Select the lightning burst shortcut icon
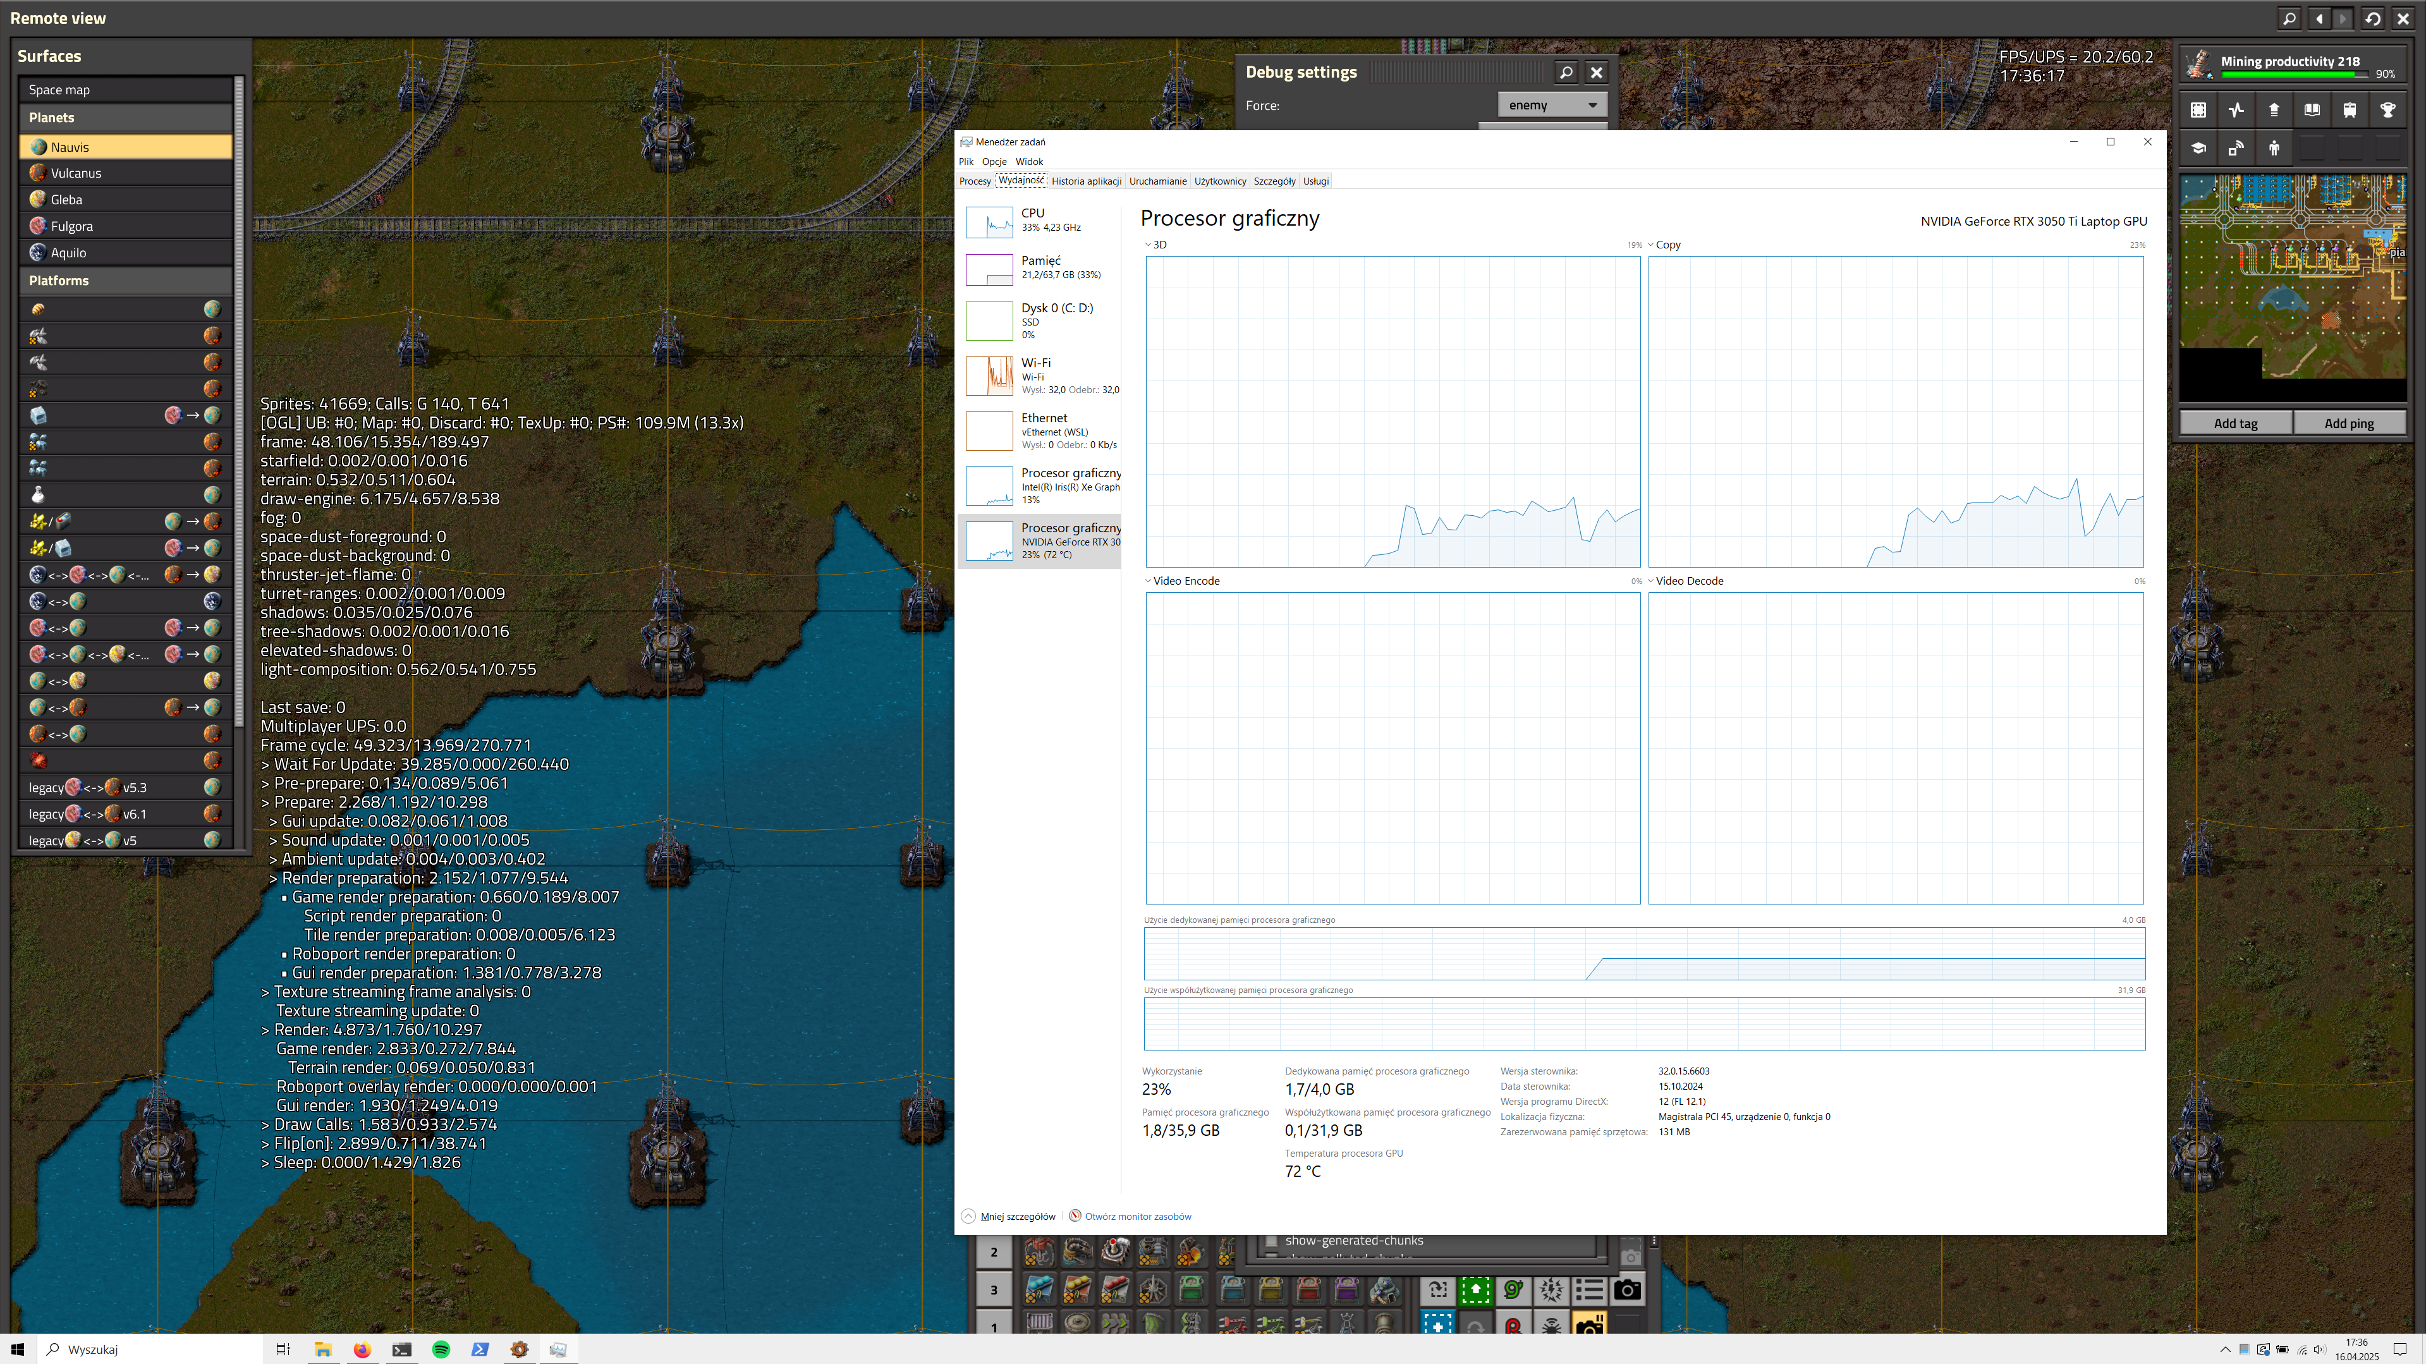 1551,1289
